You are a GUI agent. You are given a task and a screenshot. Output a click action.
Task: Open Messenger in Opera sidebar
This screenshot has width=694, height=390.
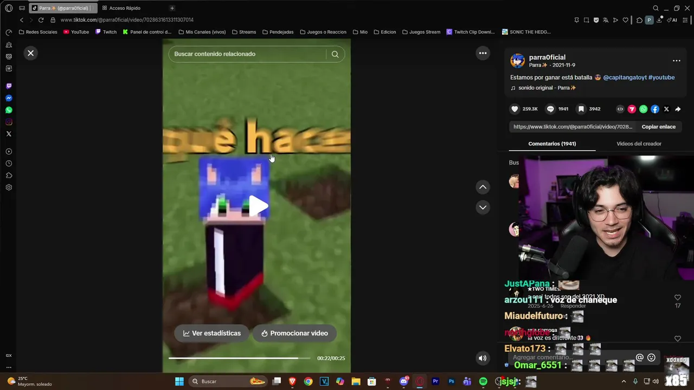coord(9,98)
